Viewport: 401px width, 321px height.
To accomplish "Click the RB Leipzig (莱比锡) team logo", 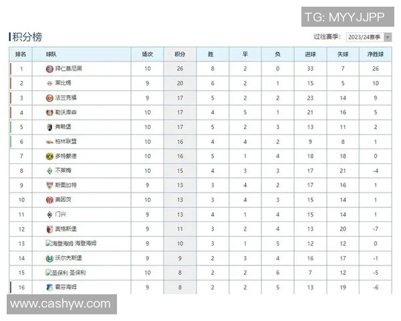I will (x=49, y=84).
